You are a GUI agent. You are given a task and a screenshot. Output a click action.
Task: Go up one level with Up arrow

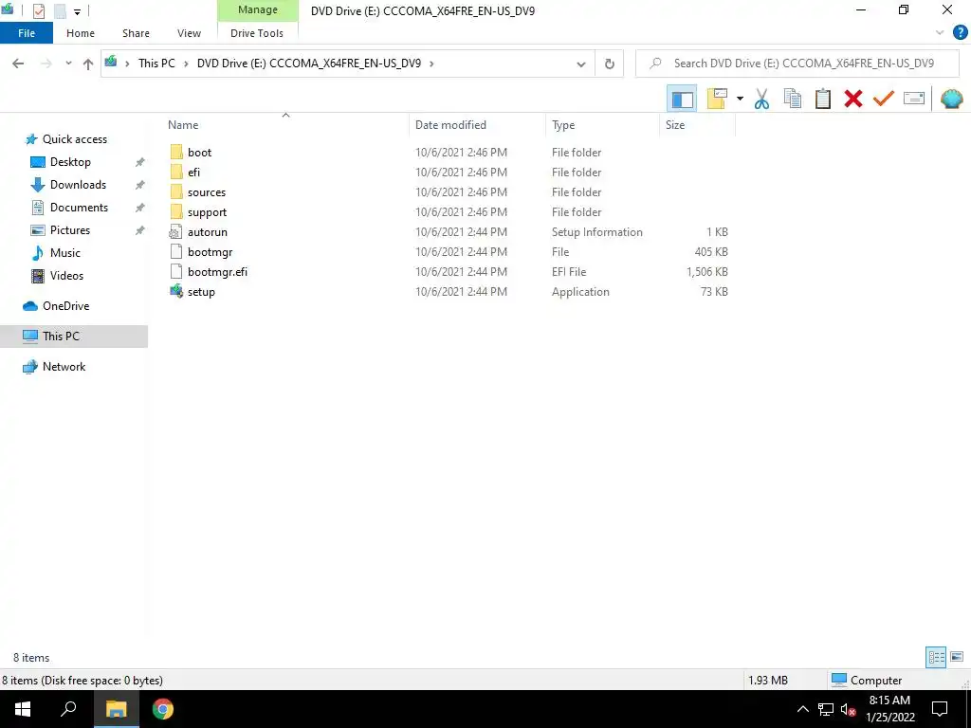pos(88,64)
